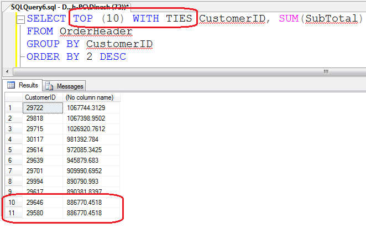Viewport: 366px width, 233px height.
Task: Select row header 1 in results
Action: [x=14, y=108]
